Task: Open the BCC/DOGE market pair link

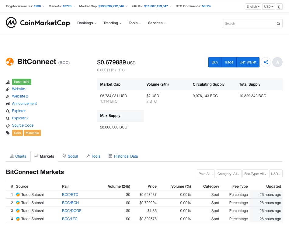Action: coord(71,210)
